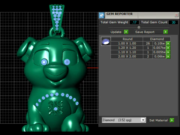Click the Total Gem Weight value .17
Image resolution: width=180 pixels, height=135 pixels.
click(134, 22)
